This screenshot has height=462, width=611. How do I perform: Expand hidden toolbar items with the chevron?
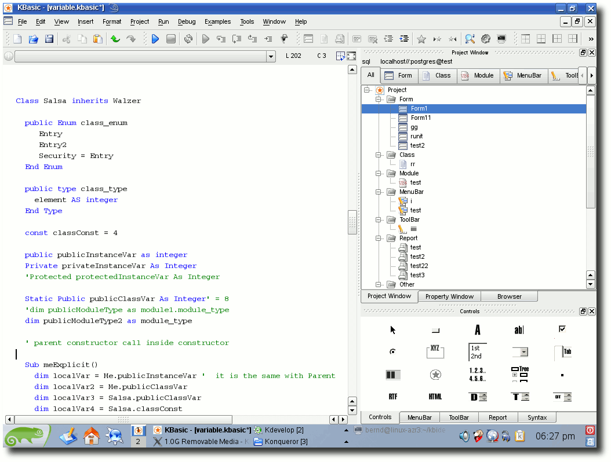(x=591, y=39)
